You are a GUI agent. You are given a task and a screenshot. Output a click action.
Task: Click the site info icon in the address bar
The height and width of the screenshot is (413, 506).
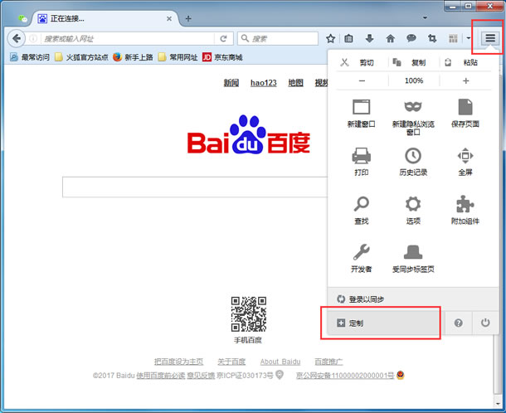click(33, 39)
